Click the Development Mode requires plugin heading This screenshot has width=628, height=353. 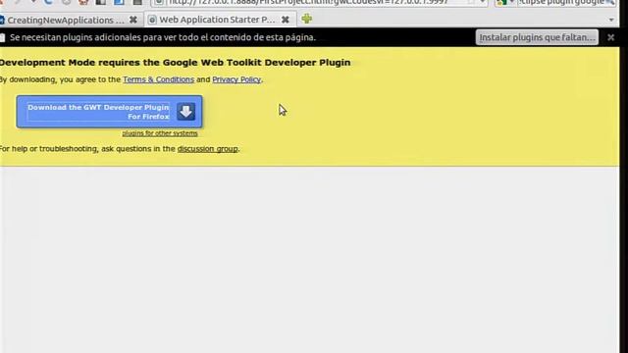[x=175, y=63]
